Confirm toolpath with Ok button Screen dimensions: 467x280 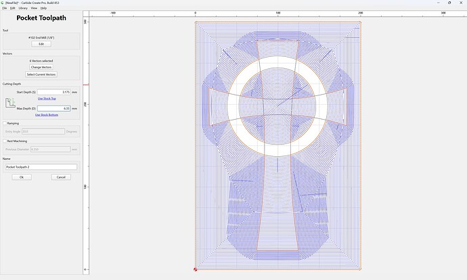(x=22, y=177)
